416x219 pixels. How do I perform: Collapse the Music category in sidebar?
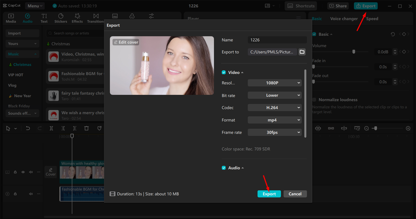(22, 54)
